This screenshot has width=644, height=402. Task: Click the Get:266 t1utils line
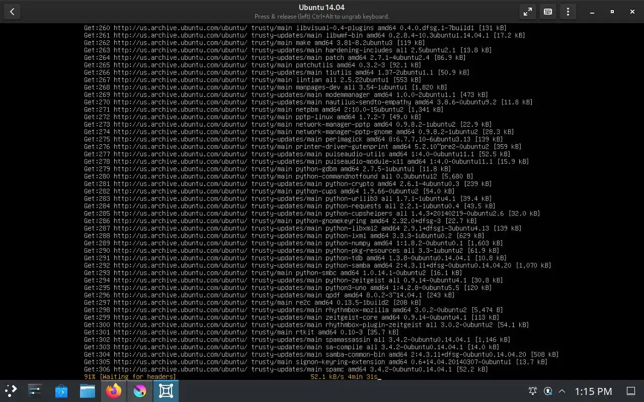click(x=277, y=72)
